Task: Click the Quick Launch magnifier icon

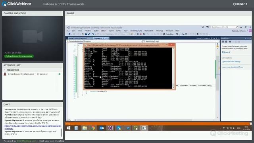Action: pos(237,27)
